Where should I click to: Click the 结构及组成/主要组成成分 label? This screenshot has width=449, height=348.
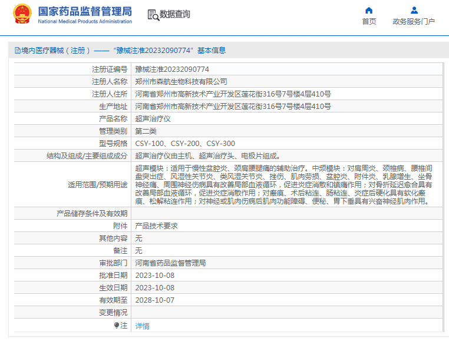(x=87, y=155)
